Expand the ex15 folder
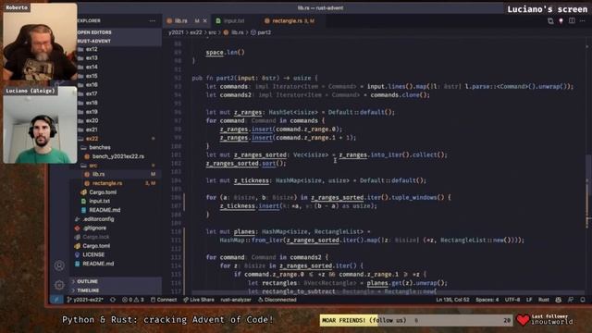 click(92, 76)
